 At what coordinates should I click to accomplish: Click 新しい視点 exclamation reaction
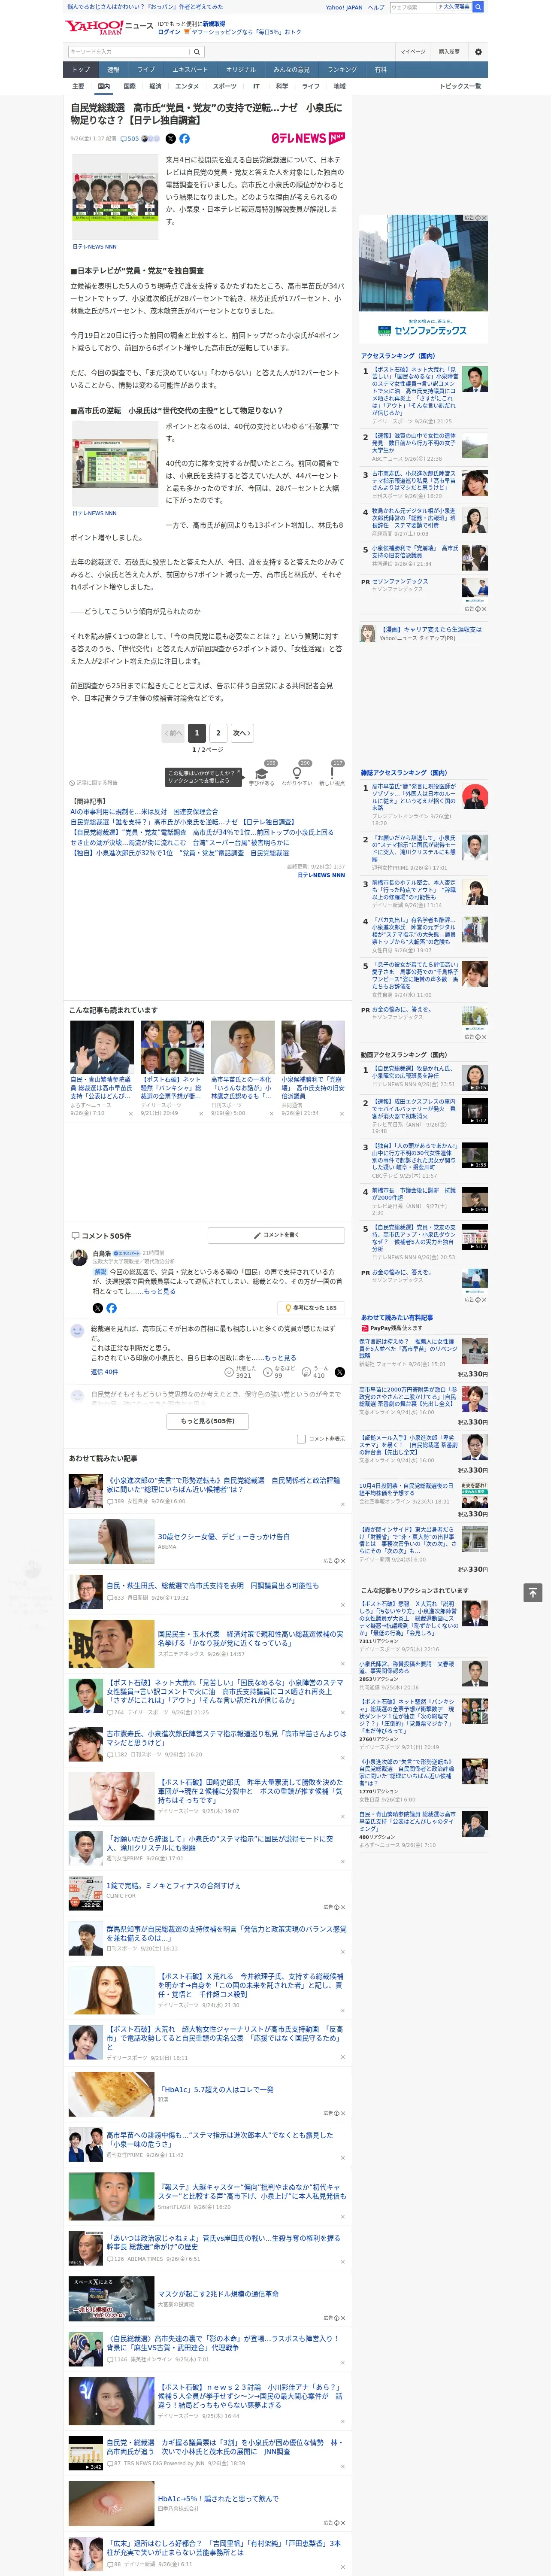(332, 774)
